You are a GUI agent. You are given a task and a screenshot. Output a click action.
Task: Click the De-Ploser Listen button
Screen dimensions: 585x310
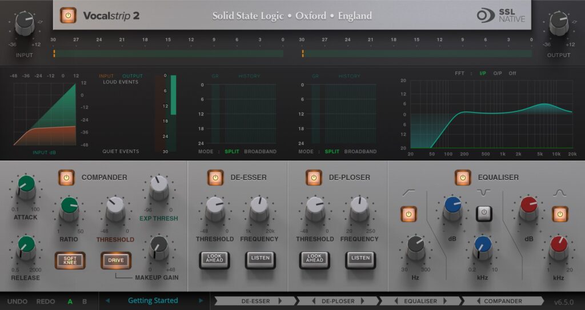point(360,260)
